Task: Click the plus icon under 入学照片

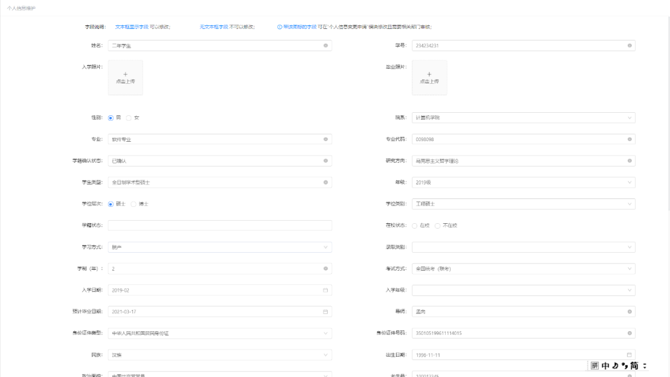Action: pyautogui.click(x=125, y=74)
